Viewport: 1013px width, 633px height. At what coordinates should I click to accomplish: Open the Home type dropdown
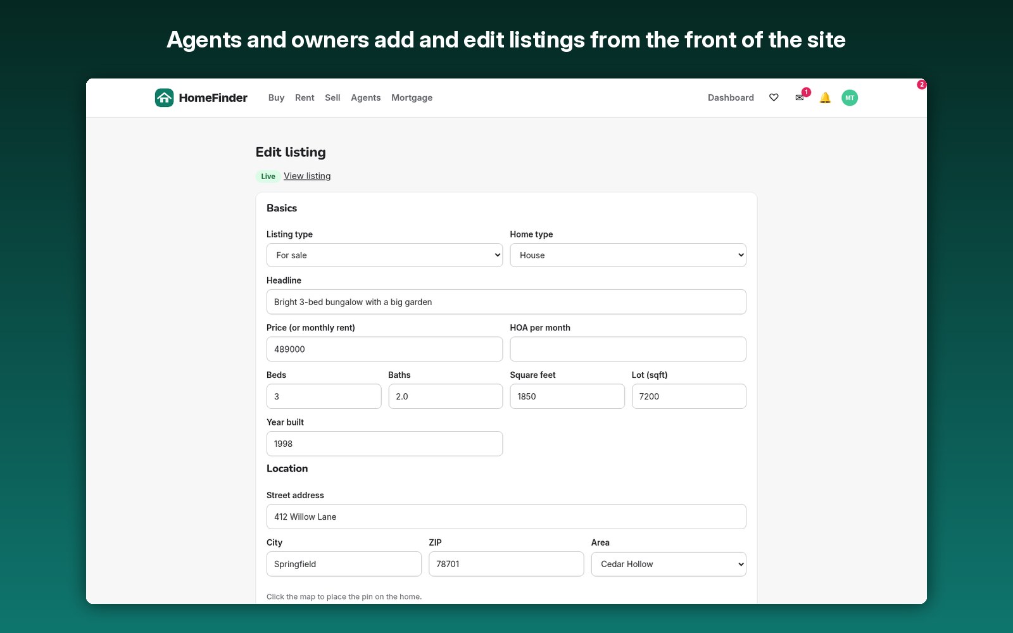tap(628, 255)
